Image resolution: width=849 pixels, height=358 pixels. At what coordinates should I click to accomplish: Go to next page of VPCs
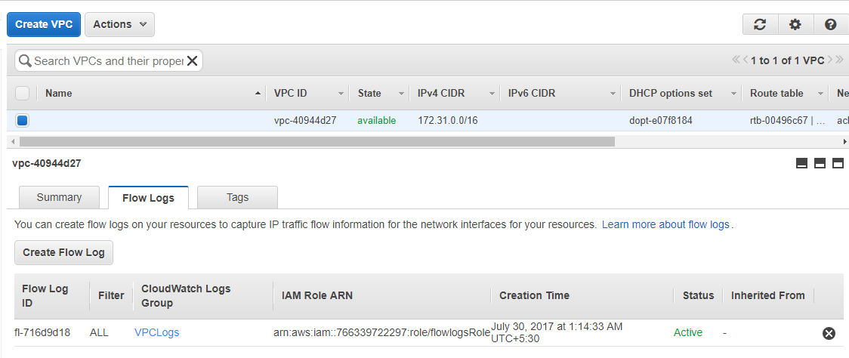click(x=830, y=60)
